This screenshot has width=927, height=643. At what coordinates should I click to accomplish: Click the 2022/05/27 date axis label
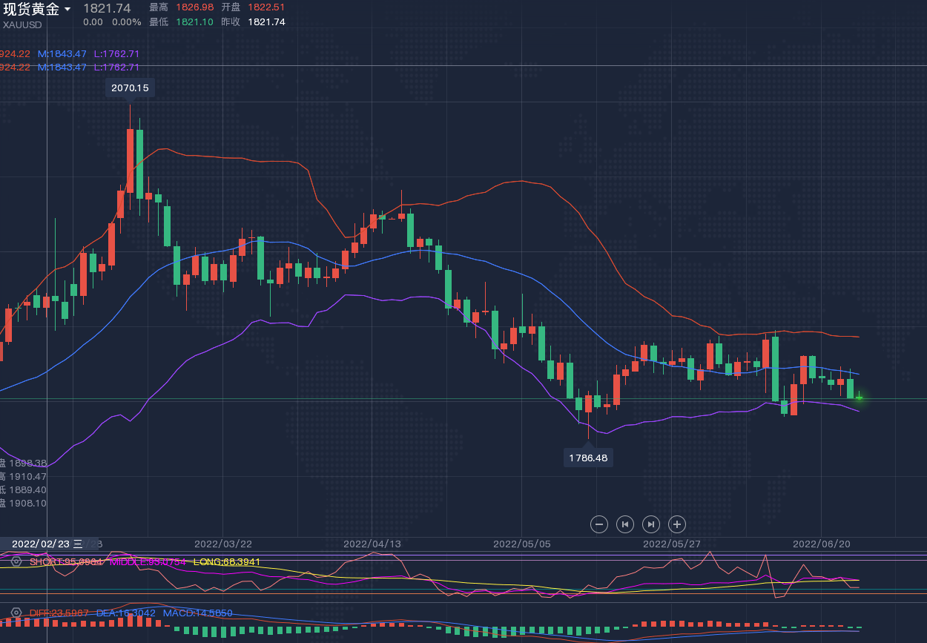click(672, 544)
